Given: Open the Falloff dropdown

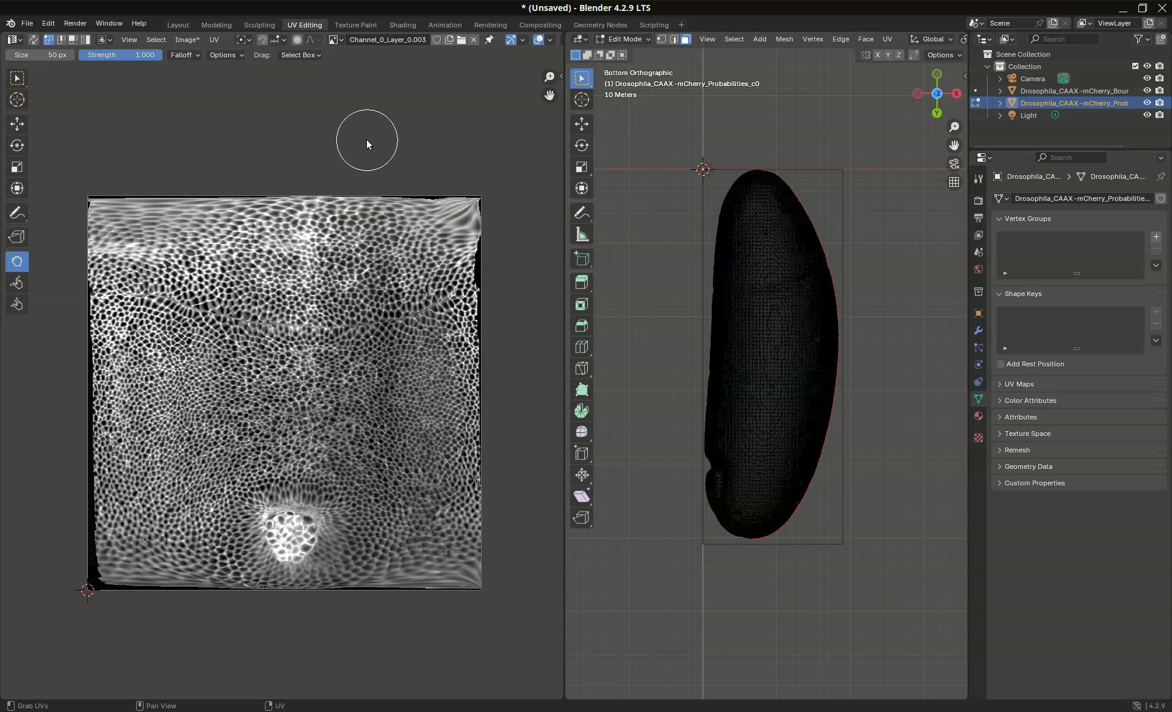Looking at the screenshot, I should click(x=185, y=55).
